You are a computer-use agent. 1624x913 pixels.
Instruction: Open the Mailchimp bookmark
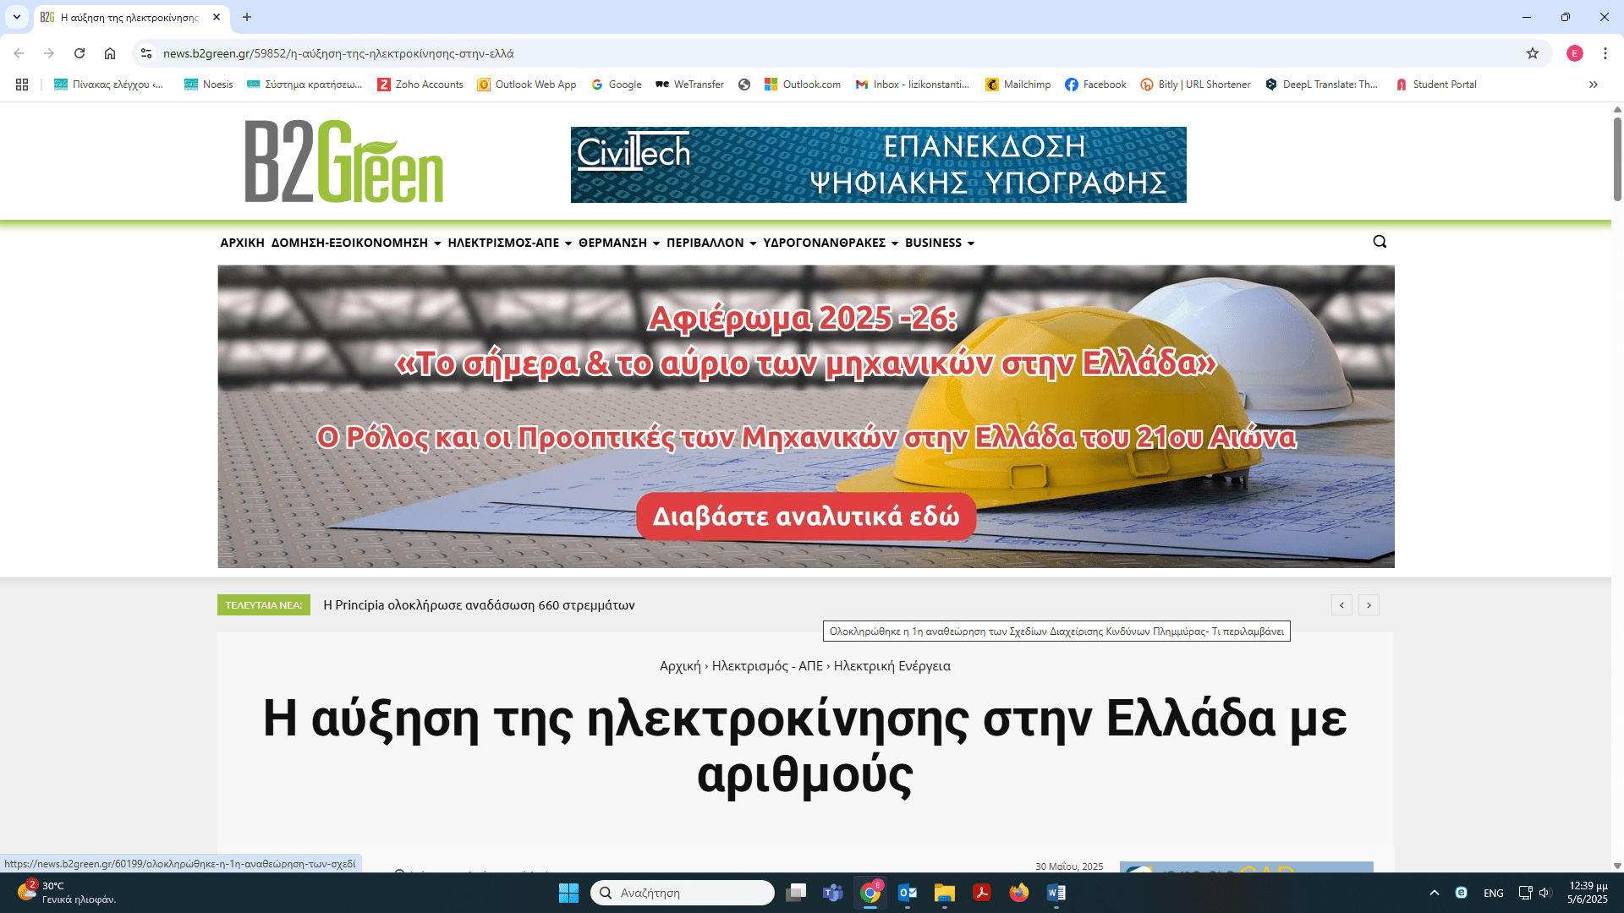tap(1018, 85)
